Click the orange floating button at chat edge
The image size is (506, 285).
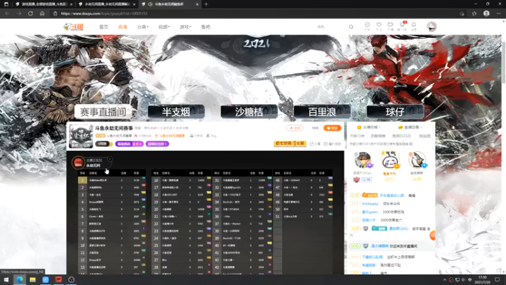pos(433,235)
